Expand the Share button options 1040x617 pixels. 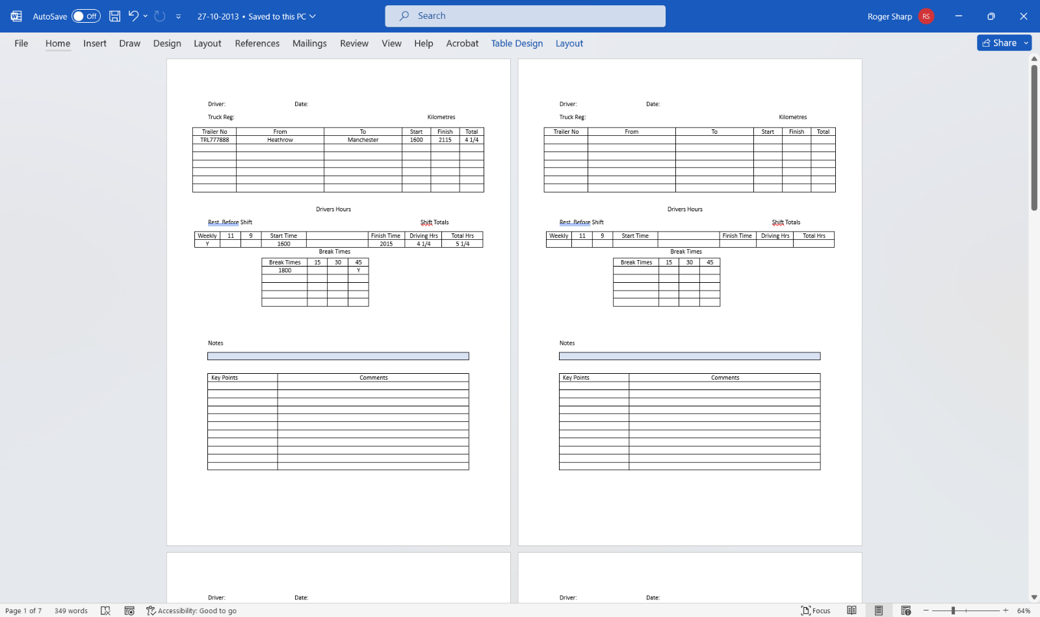1026,43
